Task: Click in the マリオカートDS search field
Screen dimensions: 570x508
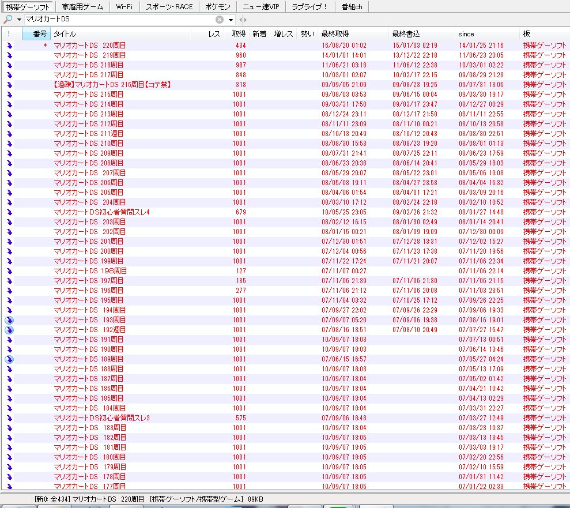Action: click(x=119, y=19)
